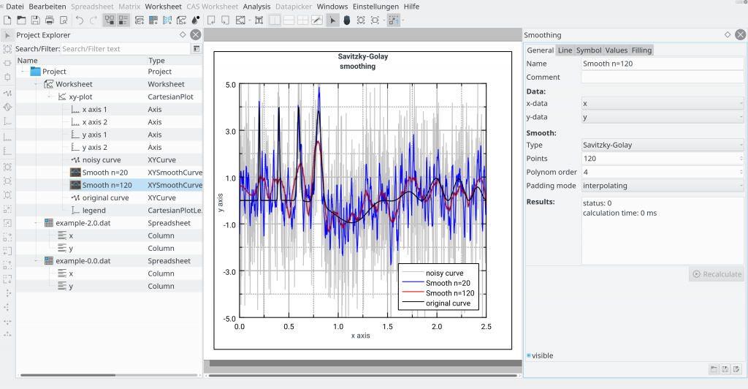Adjust the Points spinbox arrows

coord(741,159)
